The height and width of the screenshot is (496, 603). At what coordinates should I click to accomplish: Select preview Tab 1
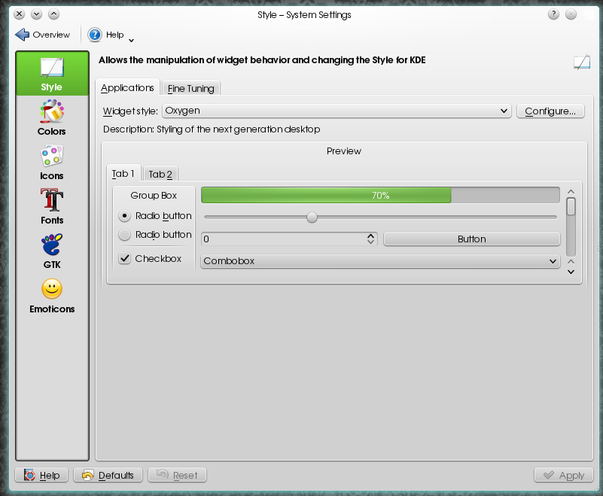pos(123,174)
